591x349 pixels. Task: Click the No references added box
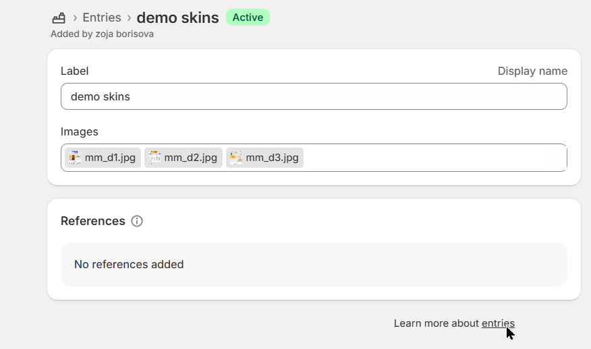[x=314, y=264]
